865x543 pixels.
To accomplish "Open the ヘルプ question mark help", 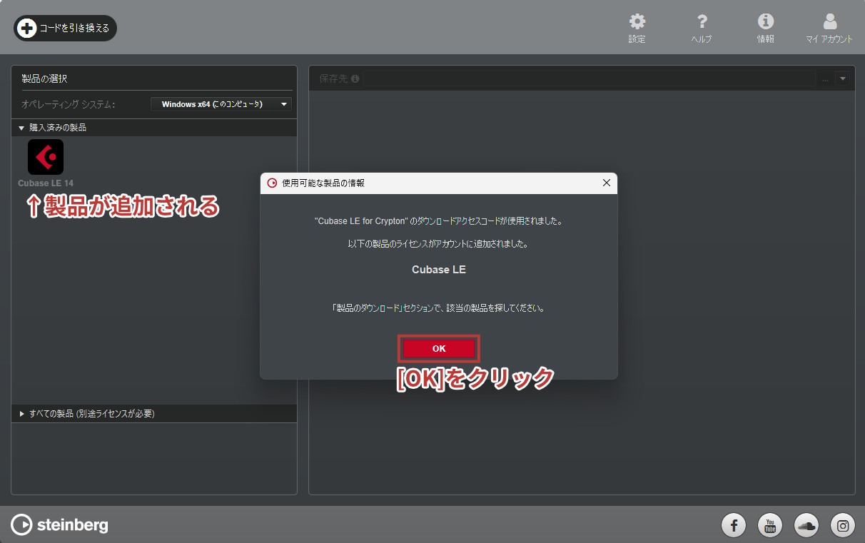I will (702, 28).
